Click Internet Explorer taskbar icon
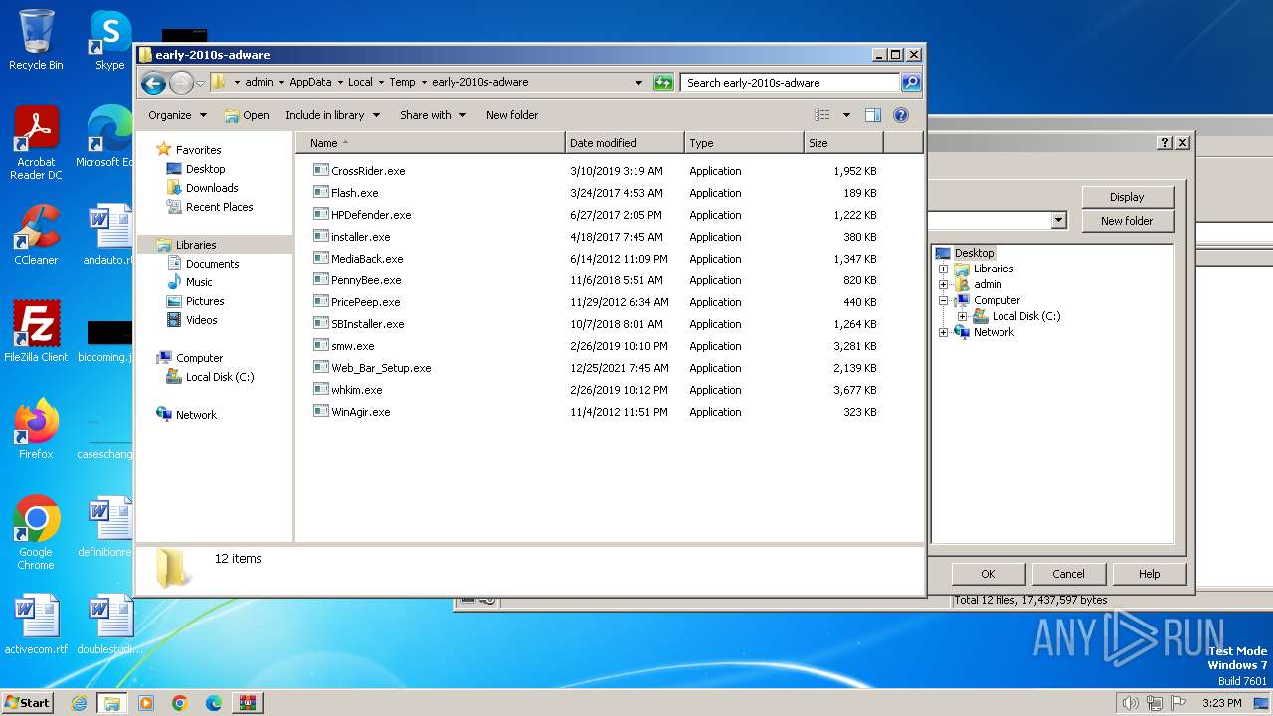Image resolution: width=1273 pixels, height=716 pixels. (x=79, y=703)
